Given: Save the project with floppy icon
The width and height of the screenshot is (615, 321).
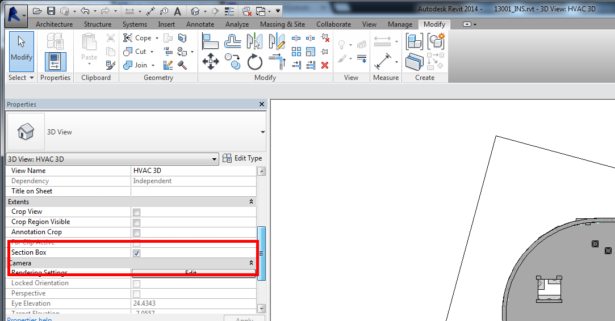Looking at the screenshot, I should (x=51, y=11).
